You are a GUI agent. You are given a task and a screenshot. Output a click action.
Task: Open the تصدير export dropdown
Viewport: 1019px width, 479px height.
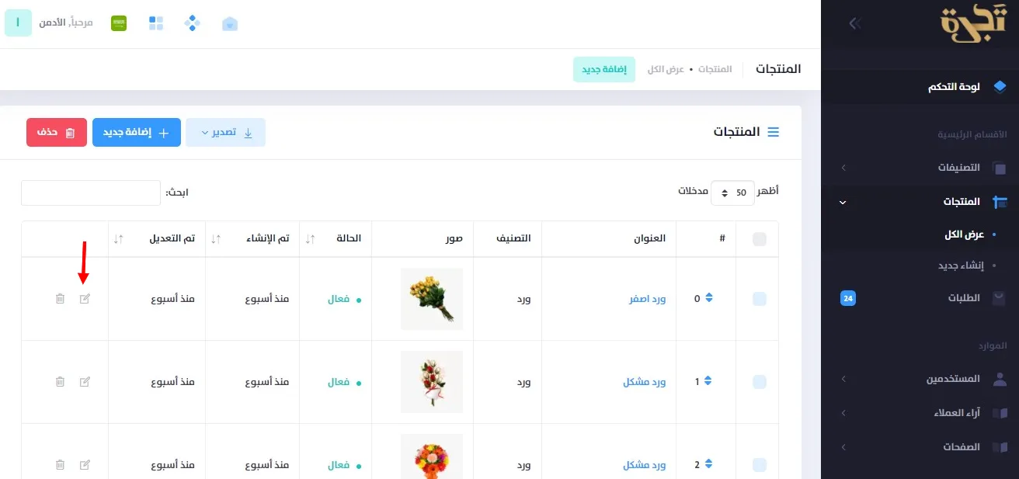click(226, 132)
